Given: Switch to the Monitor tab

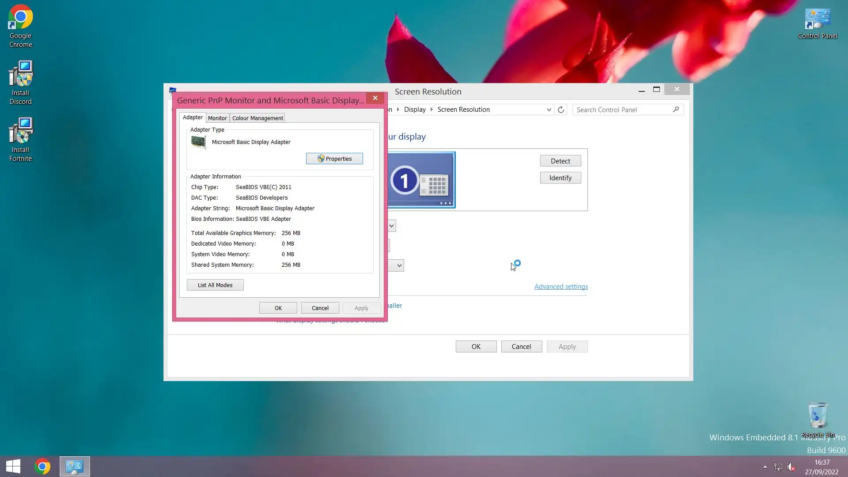Looking at the screenshot, I should coord(217,118).
